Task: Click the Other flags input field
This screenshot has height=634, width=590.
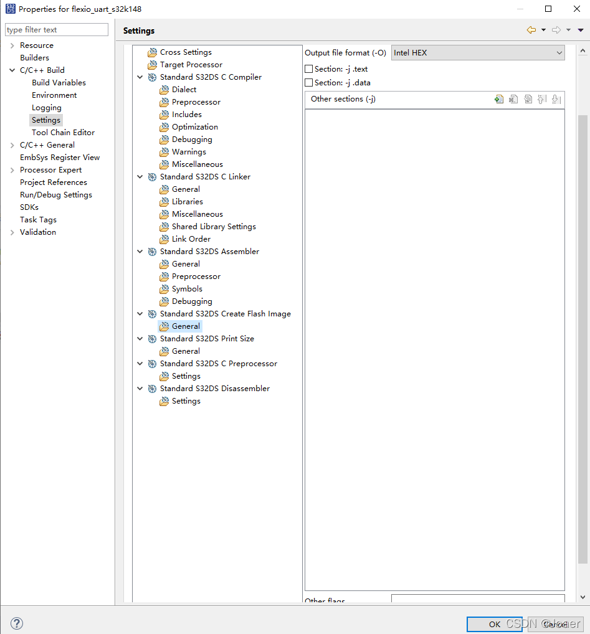Action: tap(478, 599)
